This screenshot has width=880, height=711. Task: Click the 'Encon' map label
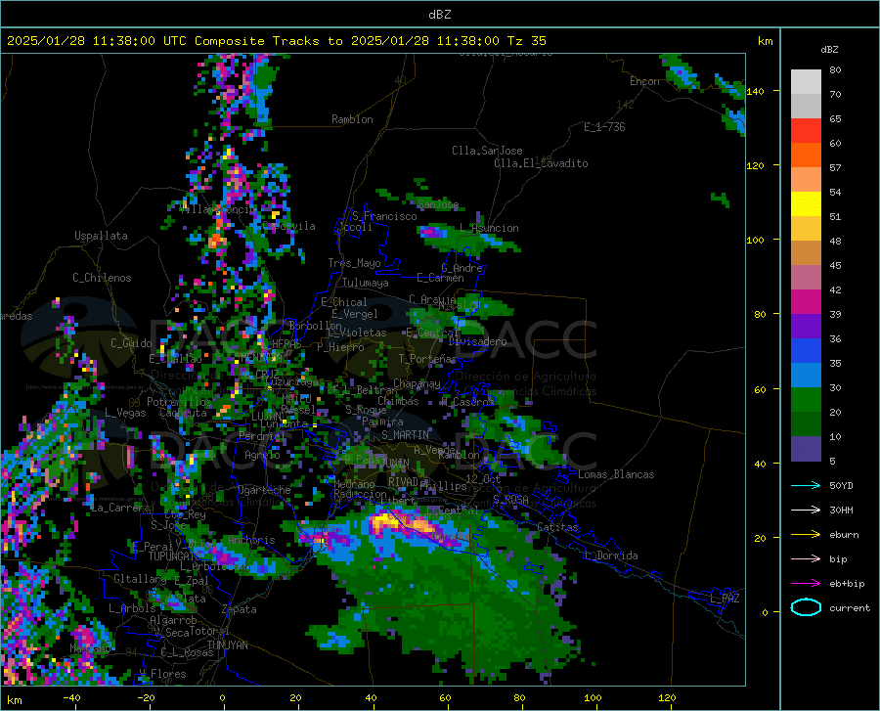[x=644, y=81]
